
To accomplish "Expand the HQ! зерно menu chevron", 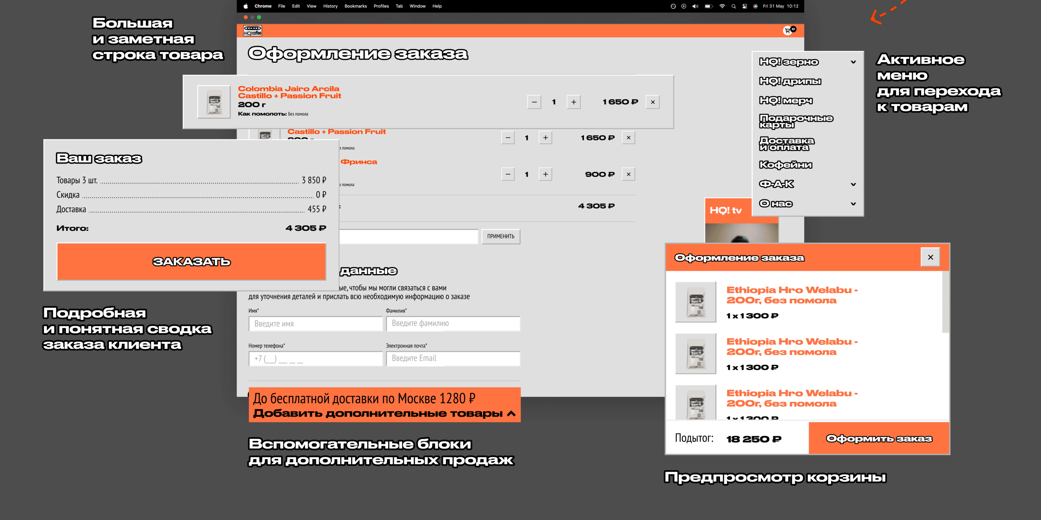I will [853, 62].
